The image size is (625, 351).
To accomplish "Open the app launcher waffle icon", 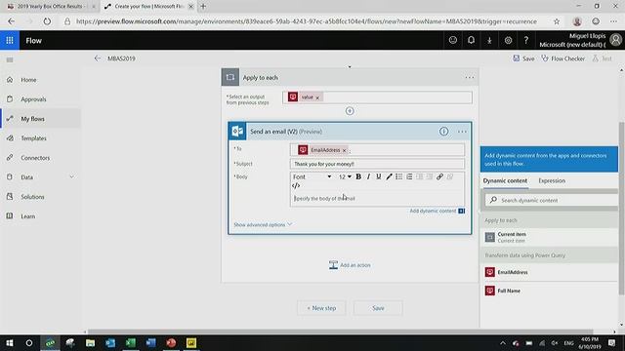I will (x=10, y=40).
